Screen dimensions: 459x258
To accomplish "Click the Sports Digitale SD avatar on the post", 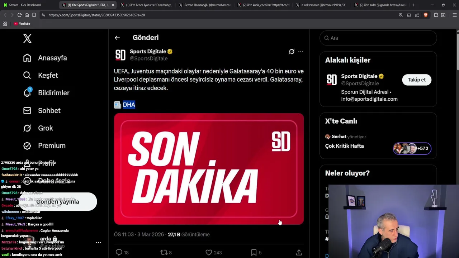I will click(120, 55).
